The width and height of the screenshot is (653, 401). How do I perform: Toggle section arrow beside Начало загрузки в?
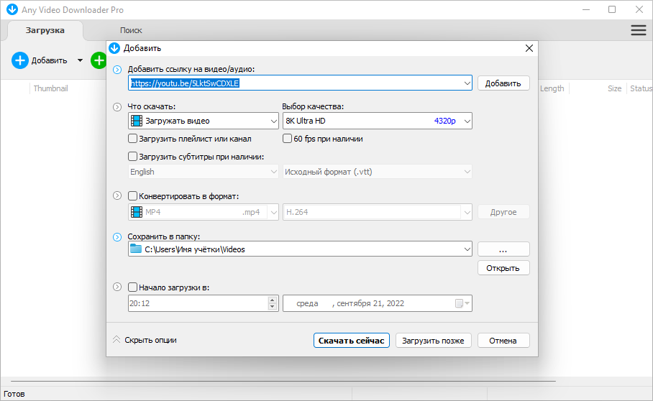pos(117,287)
